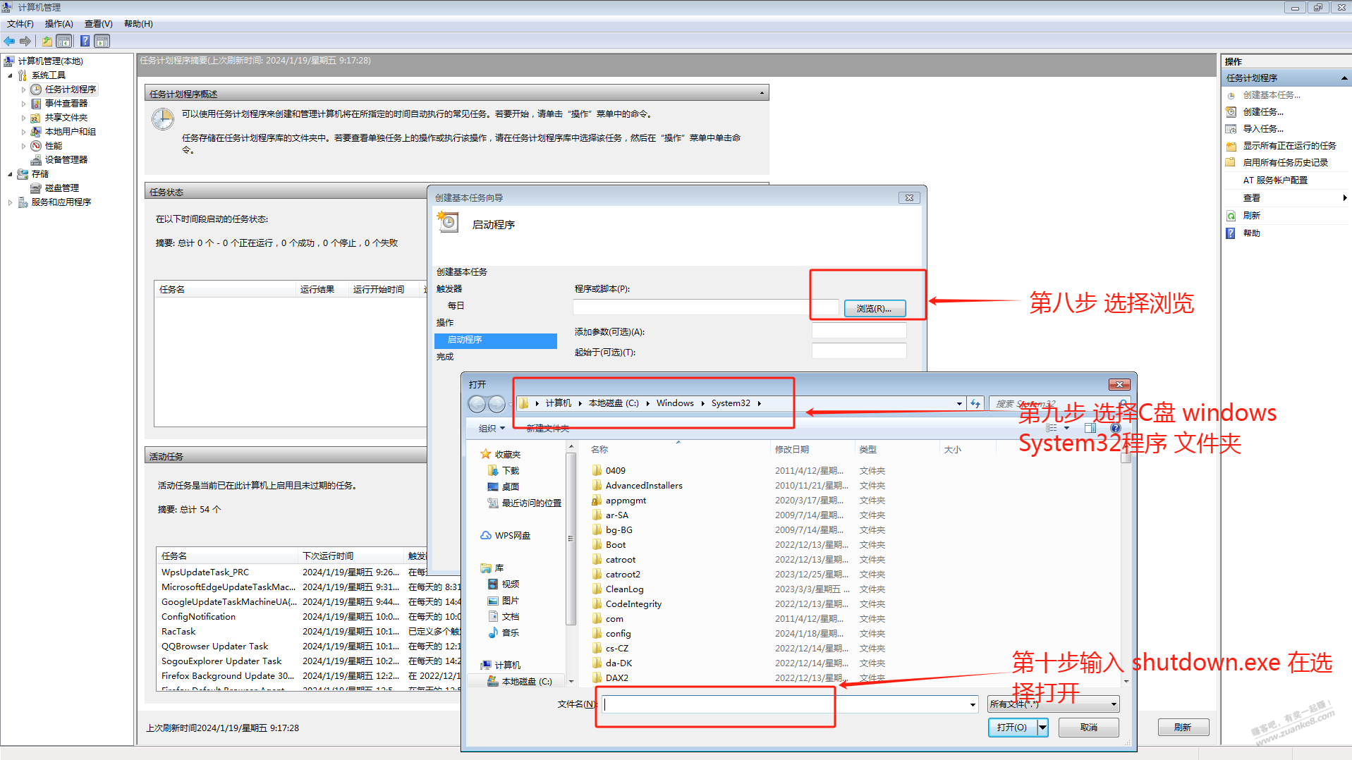Click the 添加参数(可选) input field

tap(859, 330)
